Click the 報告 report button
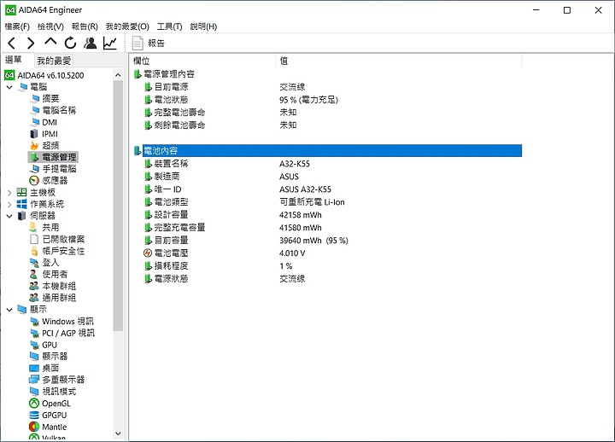 tap(149, 44)
